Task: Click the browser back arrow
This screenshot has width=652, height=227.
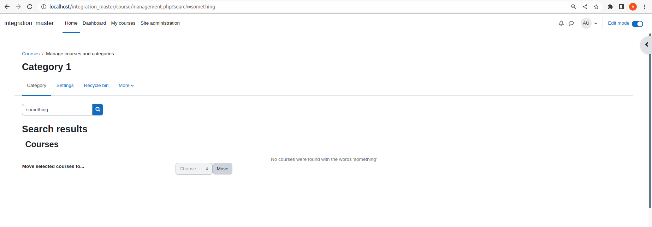Action: tap(7, 7)
